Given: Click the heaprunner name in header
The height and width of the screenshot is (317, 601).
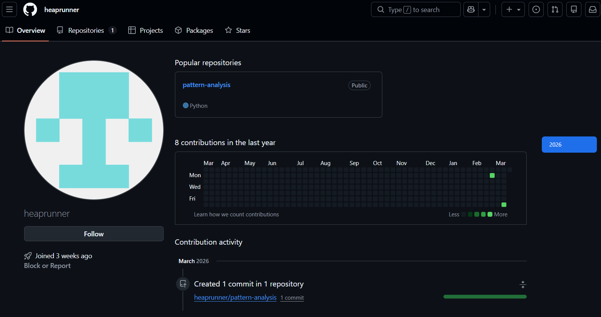Looking at the screenshot, I should [61, 10].
